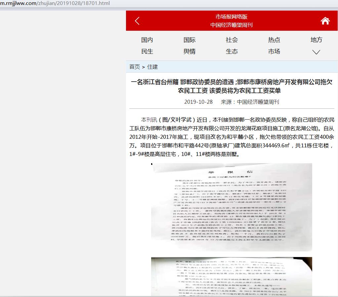Select the 社会 category
338x297 pixels.
coord(232,40)
